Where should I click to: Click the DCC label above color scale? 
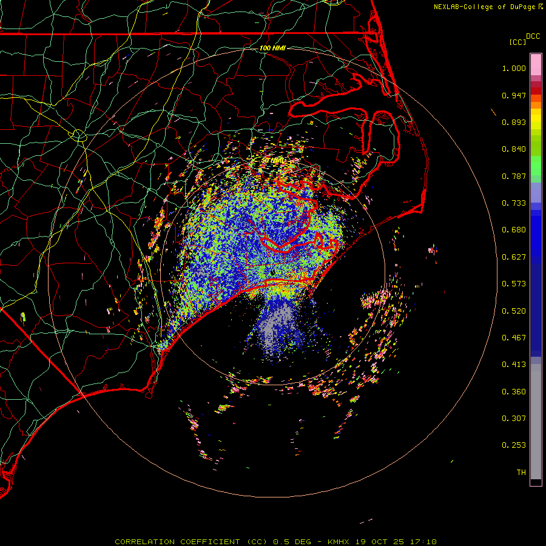pyautogui.click(x=533, y=36)
